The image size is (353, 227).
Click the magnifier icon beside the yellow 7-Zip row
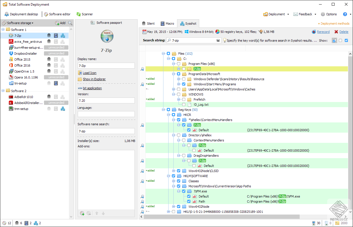[x=142, y=69]
